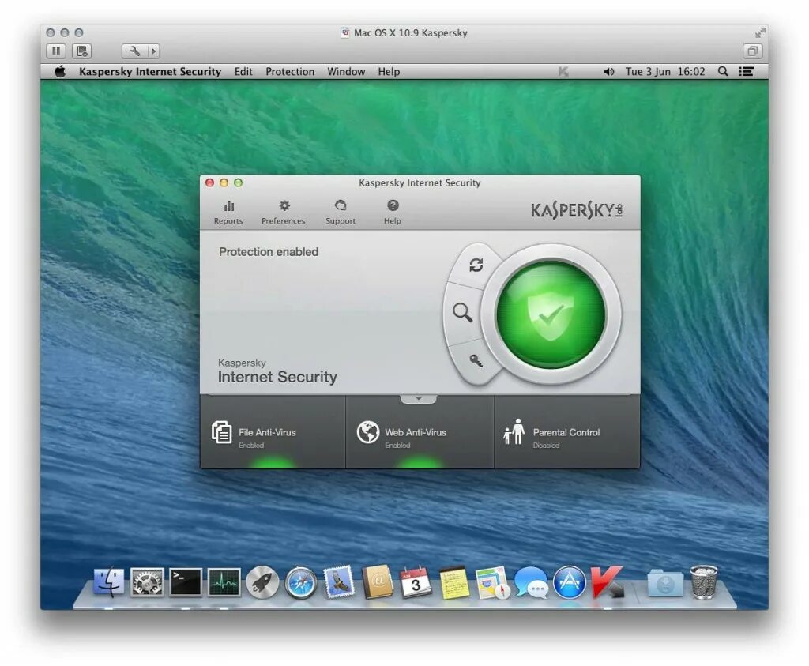Open the Help question mark toolbar item

pos(393,213)
